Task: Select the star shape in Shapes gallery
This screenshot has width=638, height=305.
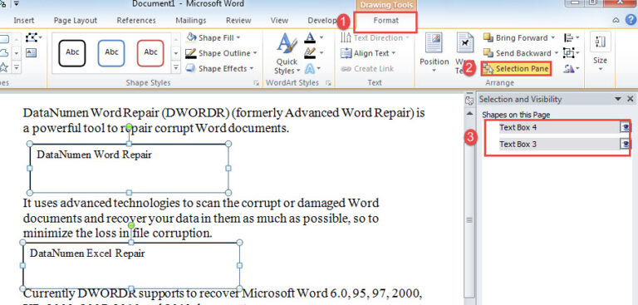Action: click(x=3, y=66)
